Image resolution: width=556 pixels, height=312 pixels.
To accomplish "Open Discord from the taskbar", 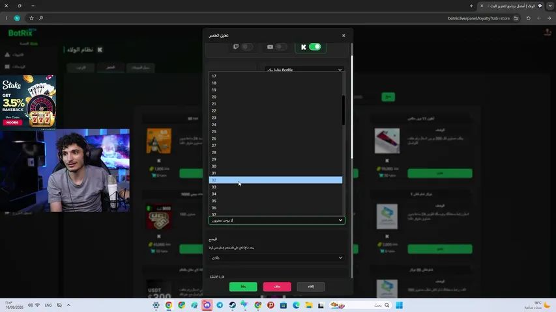I will tap(207, 305).
